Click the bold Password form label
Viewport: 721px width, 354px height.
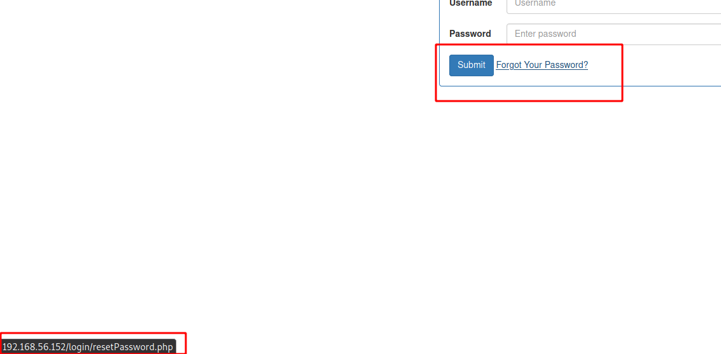pyautogui.click(x=470, y=34)
